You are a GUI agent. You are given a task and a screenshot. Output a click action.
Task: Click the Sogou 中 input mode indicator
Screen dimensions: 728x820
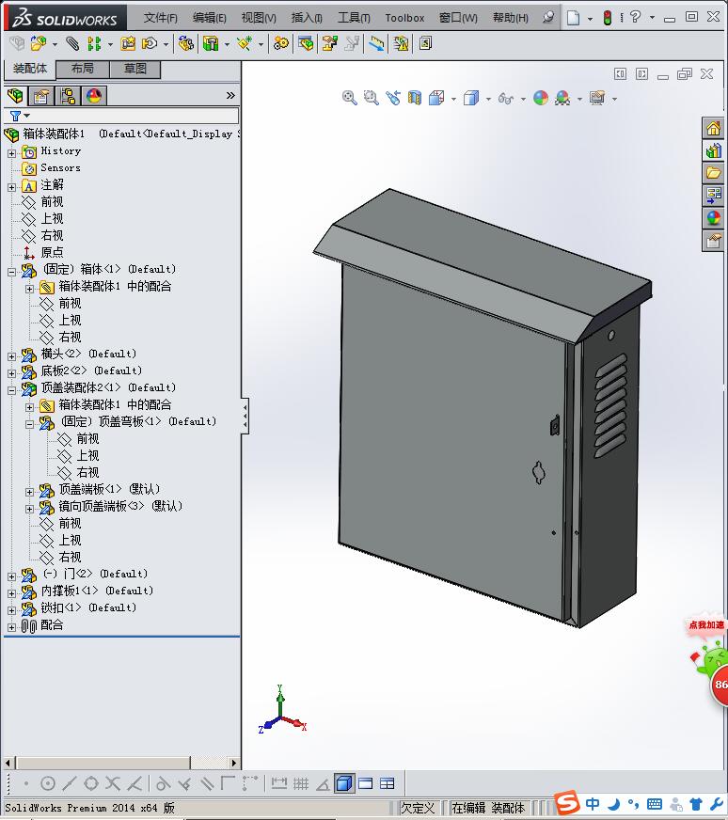592,803
